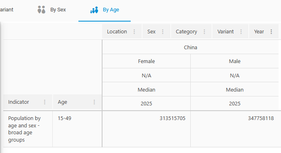281x153 pixels.
Task: Open the Location field options menu
Action: coord(134,32)
